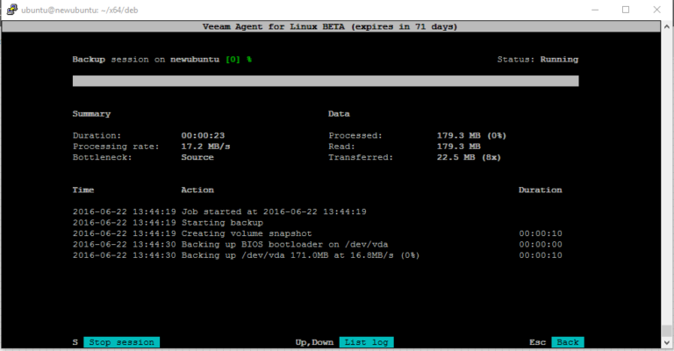Click the Duration value 00:00:23
674x351 pixels.
[203, 135]
